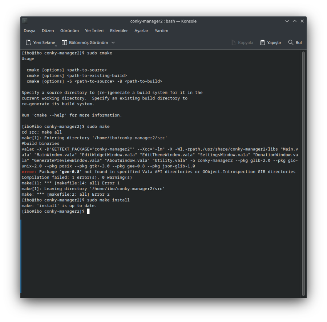Open the Eklentiler menu
327x322 pixels.
tap(119, 30)
